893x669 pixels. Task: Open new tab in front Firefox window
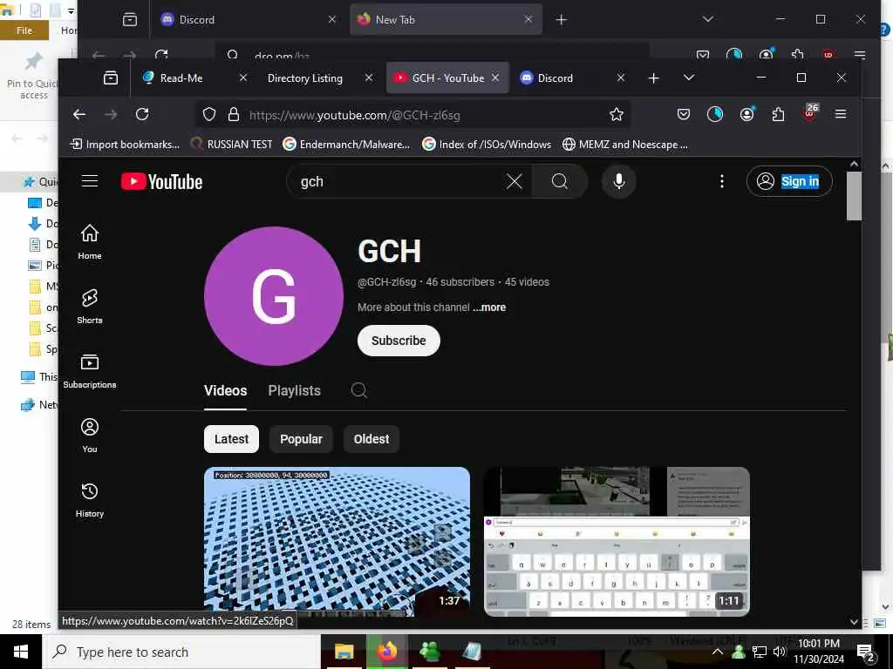pyautogui.click(x=654, y=78)
